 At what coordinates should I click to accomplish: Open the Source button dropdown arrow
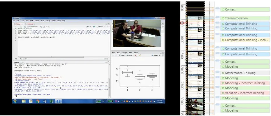click(105, 27)
